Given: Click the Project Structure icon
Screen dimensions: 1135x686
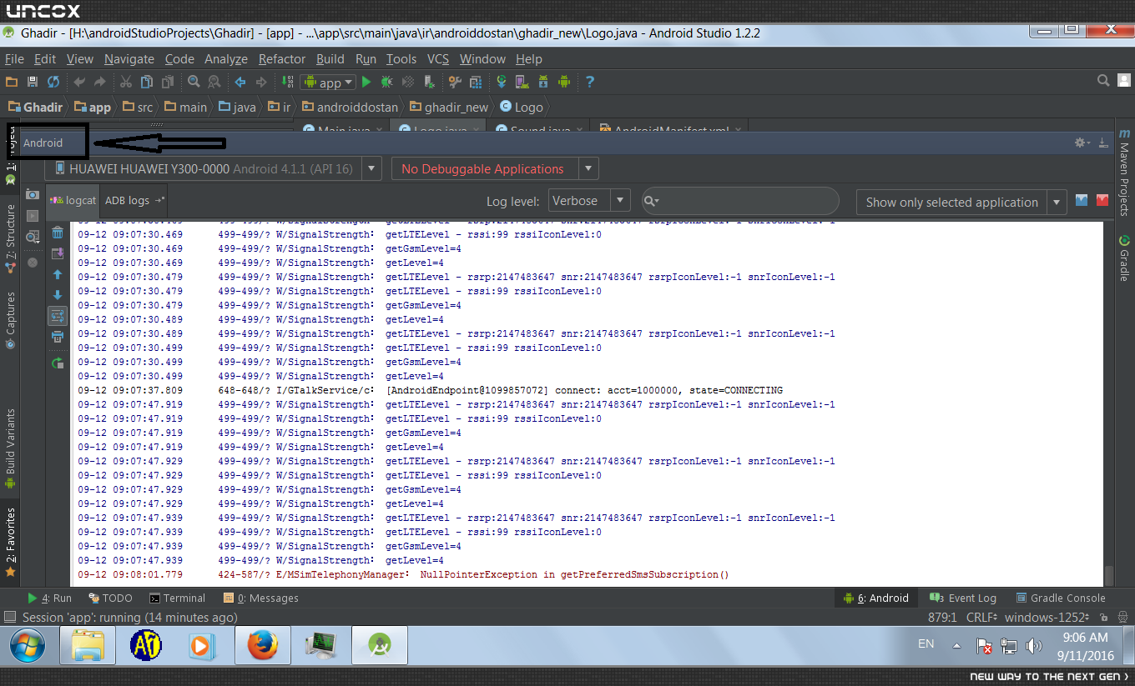Looking at the screenshot, I should point(476,82).
